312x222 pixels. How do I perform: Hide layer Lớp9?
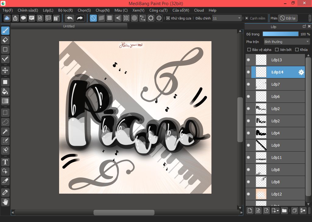tap(248, 145)
